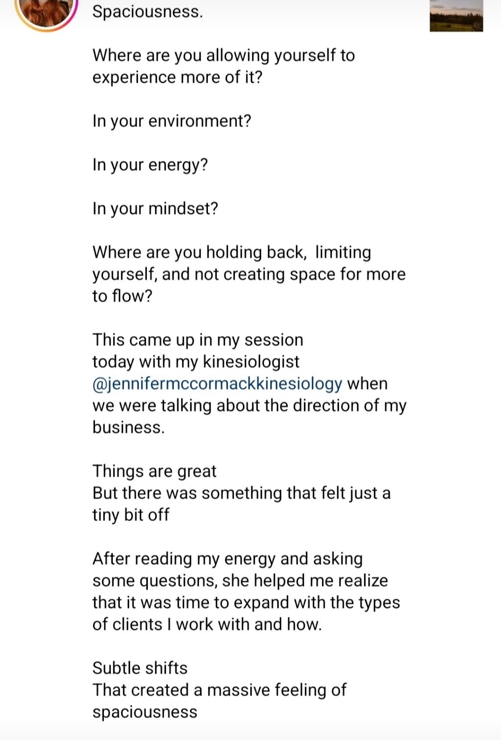Click the word "Spaciousness." at caption start
Image resolution: width=501 pixels, height=740 pixels.
click(147, 11)
